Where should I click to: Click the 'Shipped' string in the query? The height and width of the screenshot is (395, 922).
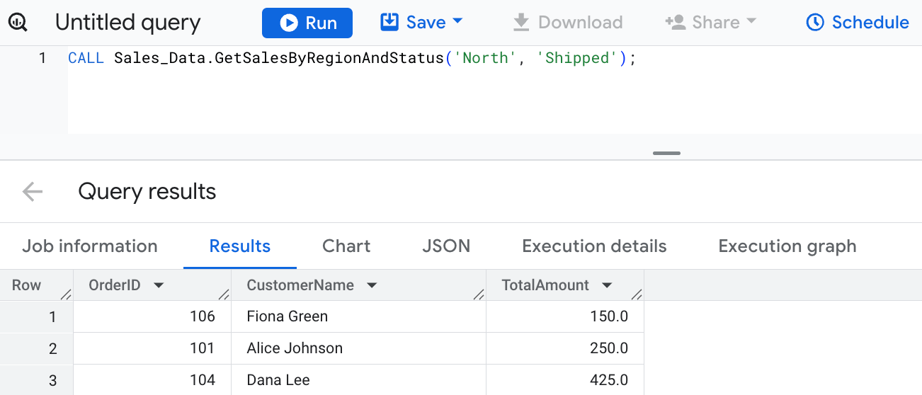(x=577, y=58)
